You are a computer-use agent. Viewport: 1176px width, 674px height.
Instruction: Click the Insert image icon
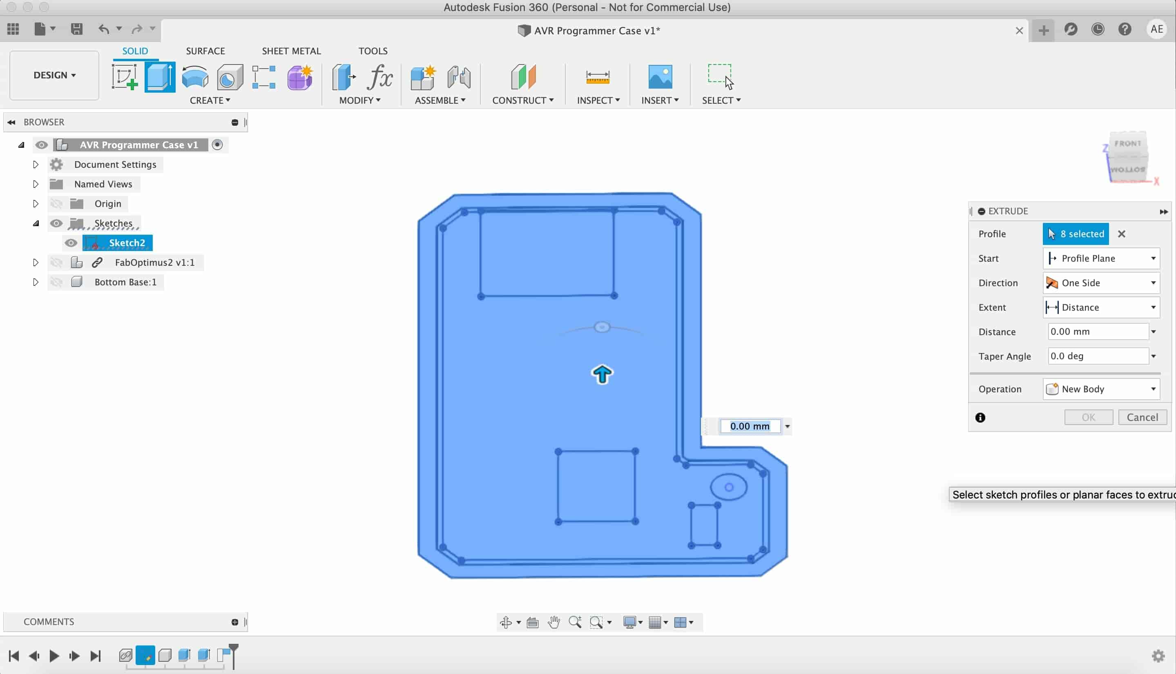660,77
